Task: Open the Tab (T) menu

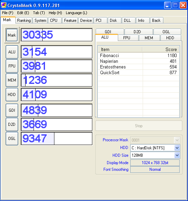Action: (39, 13)
